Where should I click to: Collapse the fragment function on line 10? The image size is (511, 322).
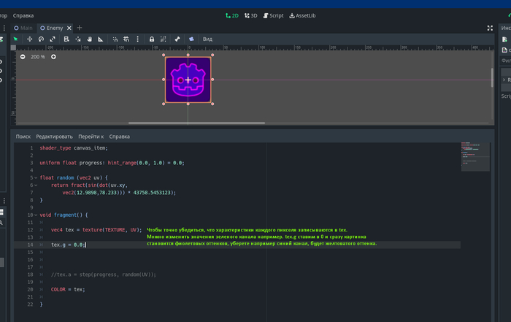click(x=34, y=215)
